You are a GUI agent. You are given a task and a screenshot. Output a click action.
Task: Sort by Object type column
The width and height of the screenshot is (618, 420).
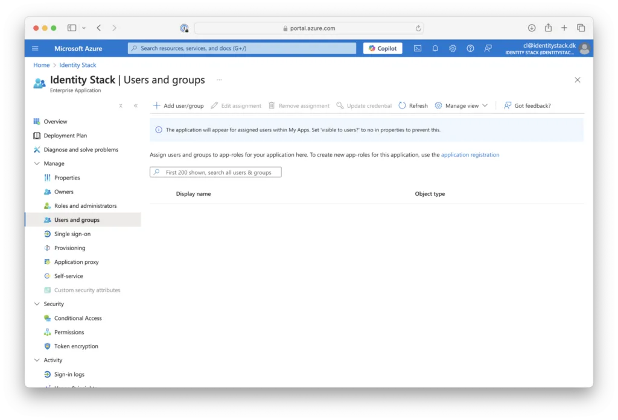pyautogui.click(x=430, y=193)
